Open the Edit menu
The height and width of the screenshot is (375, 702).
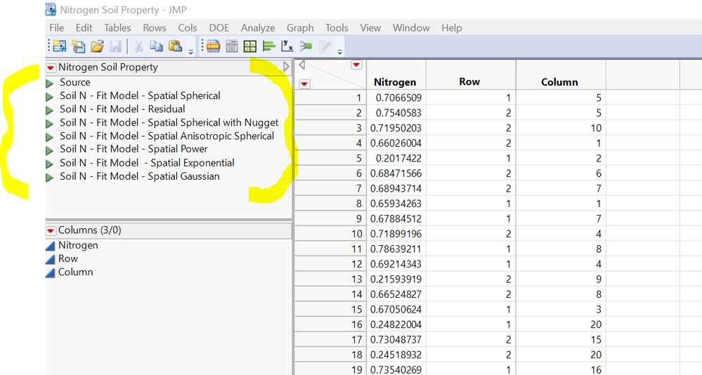84,28
